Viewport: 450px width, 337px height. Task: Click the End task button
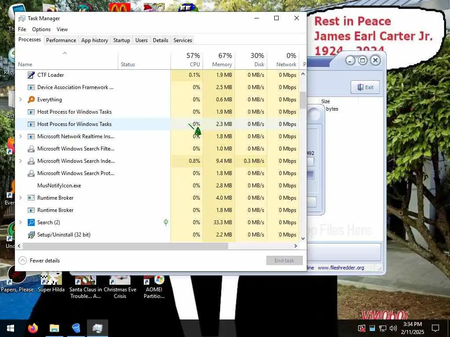(x=284, y=261)
